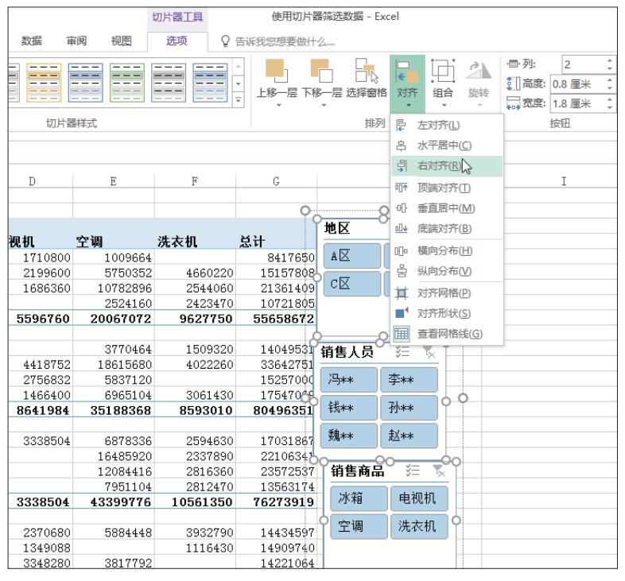
Task: Click the Send Backward (下移一层) icon
Action: (321, 70)
